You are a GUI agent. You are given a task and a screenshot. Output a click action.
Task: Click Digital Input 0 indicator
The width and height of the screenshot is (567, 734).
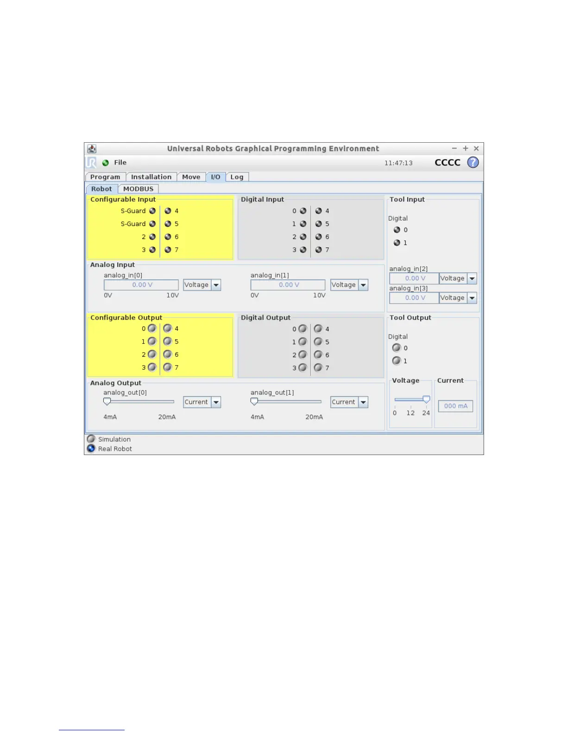(x=303, y=211)
